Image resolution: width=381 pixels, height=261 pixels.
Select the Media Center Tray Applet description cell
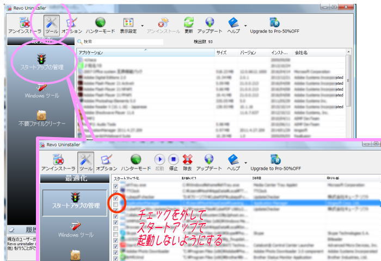[x=275, y=185]
